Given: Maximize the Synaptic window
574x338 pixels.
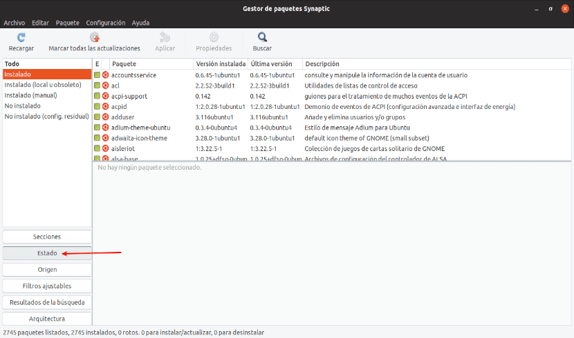Looking at the screenshot, I should click(x=550, y=9).
